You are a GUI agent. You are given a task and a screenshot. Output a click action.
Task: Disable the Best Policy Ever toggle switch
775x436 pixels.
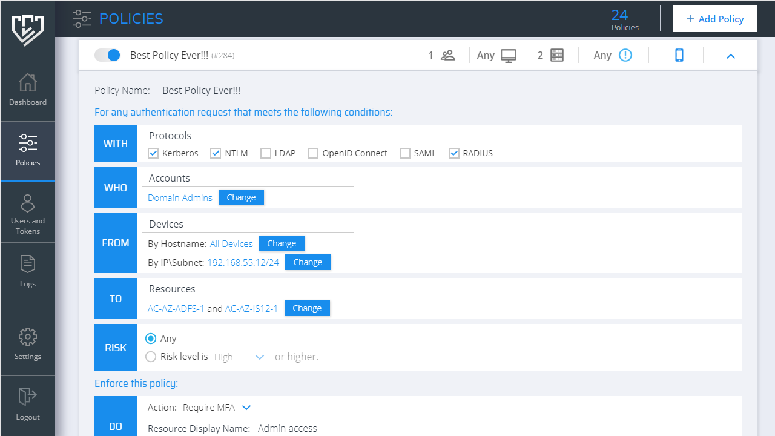[x=108, y=55]
